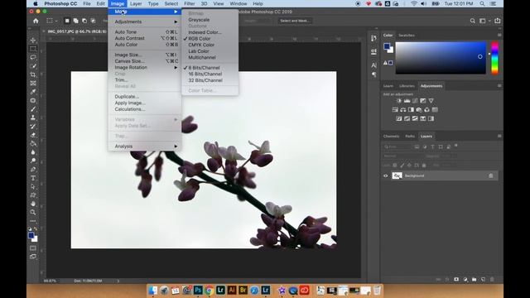Open the Layer menu
This screenshot has height=298, width=530.
click(136, 3)
